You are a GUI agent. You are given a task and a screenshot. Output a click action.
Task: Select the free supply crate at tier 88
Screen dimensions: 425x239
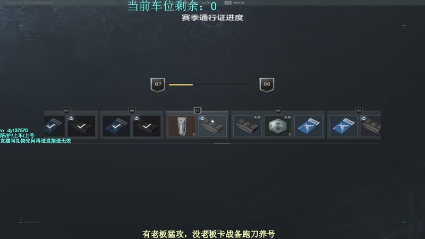pyautogui.click(x=247, y=126)
